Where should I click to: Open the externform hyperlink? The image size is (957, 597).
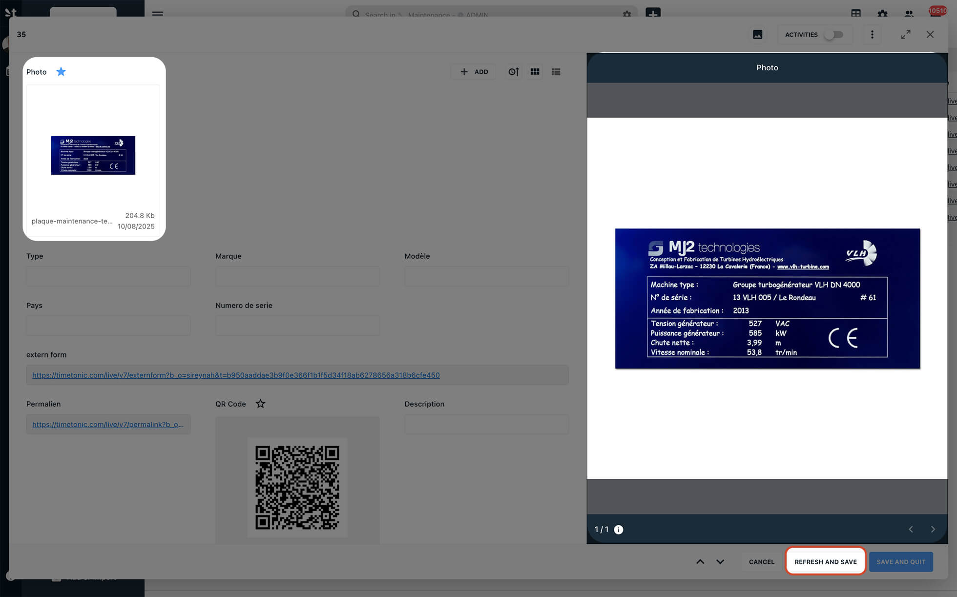tap(236, 375)
